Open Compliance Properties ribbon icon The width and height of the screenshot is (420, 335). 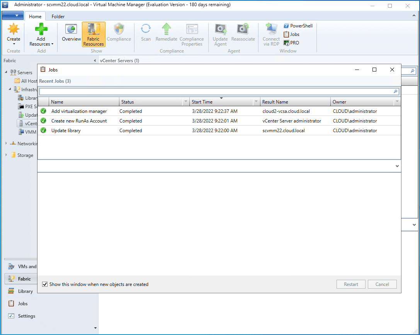(192, 29)
